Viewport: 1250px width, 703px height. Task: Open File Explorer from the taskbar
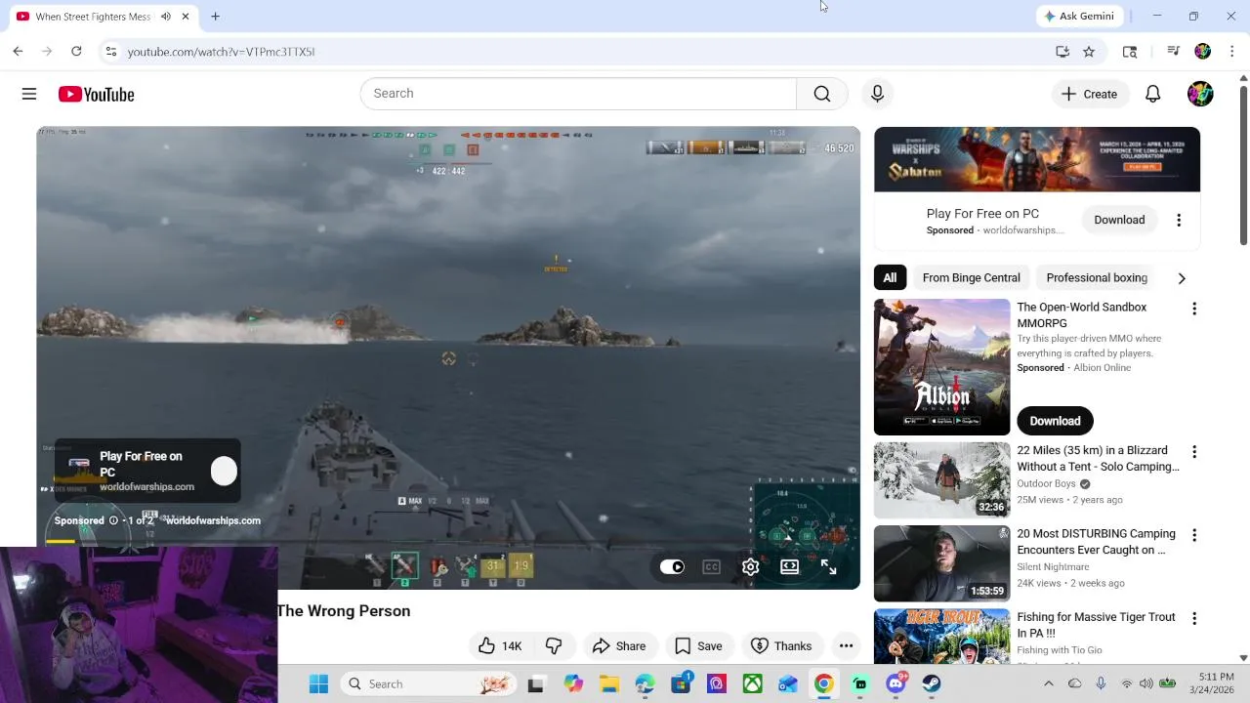608,683
